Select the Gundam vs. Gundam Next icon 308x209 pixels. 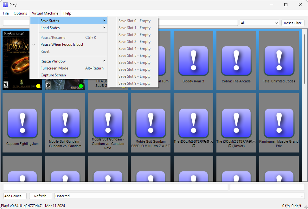click(x=108, y=123)
